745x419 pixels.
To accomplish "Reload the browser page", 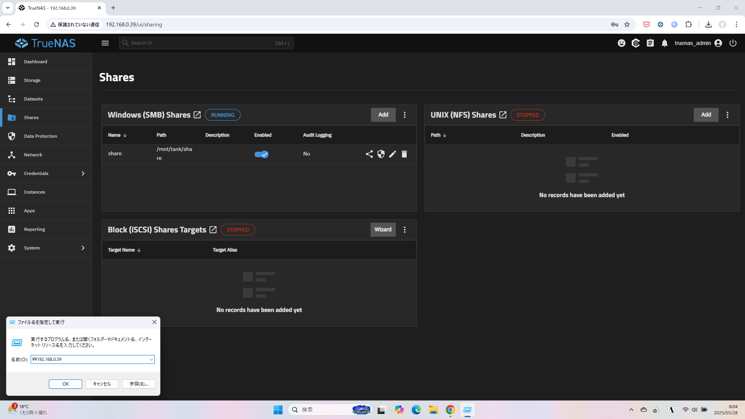I will point(36,24).
